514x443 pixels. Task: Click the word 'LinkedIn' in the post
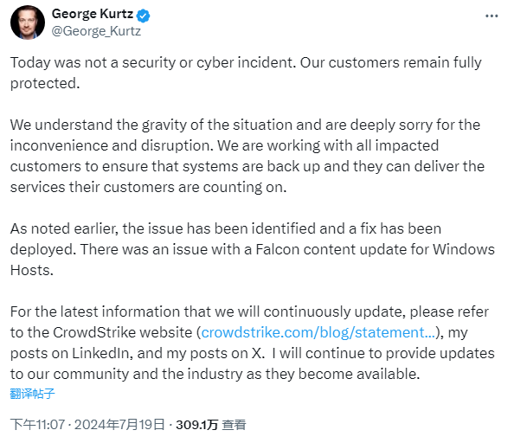tap(100, 353)
